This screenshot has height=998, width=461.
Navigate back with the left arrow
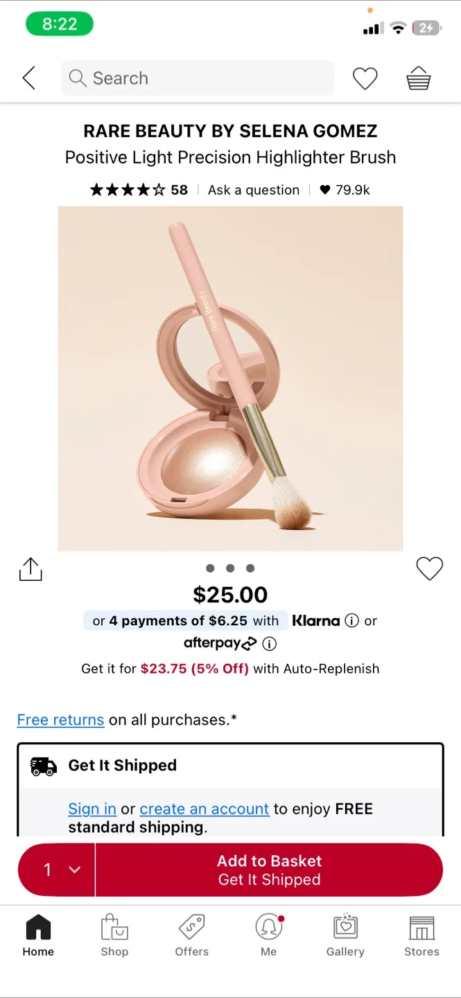(x=28, y=78)
